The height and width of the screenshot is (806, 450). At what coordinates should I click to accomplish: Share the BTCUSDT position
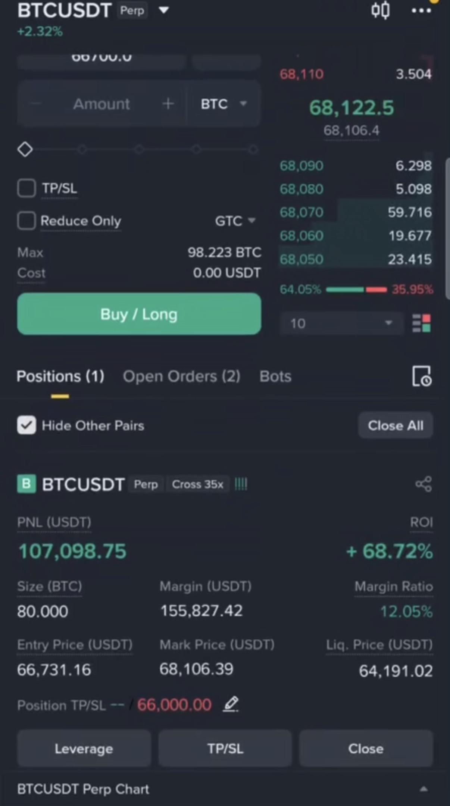(424, 484)
